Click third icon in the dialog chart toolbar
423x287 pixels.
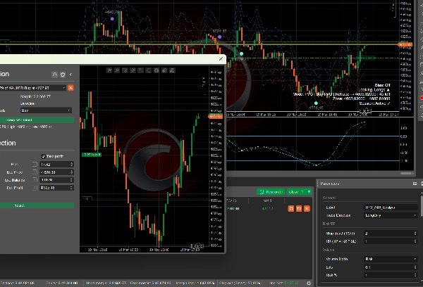click(x=125, y=70)
